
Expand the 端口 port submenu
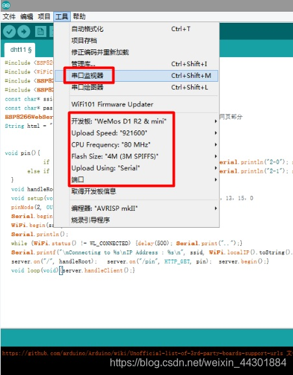[136, 180]
